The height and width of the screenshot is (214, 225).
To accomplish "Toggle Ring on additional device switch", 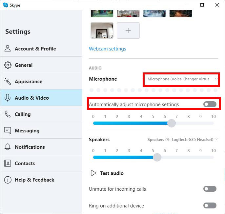I will (x=210, y=205).
